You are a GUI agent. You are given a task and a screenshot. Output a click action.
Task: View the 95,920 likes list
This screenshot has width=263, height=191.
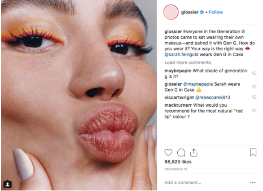(x=178, y=162)
